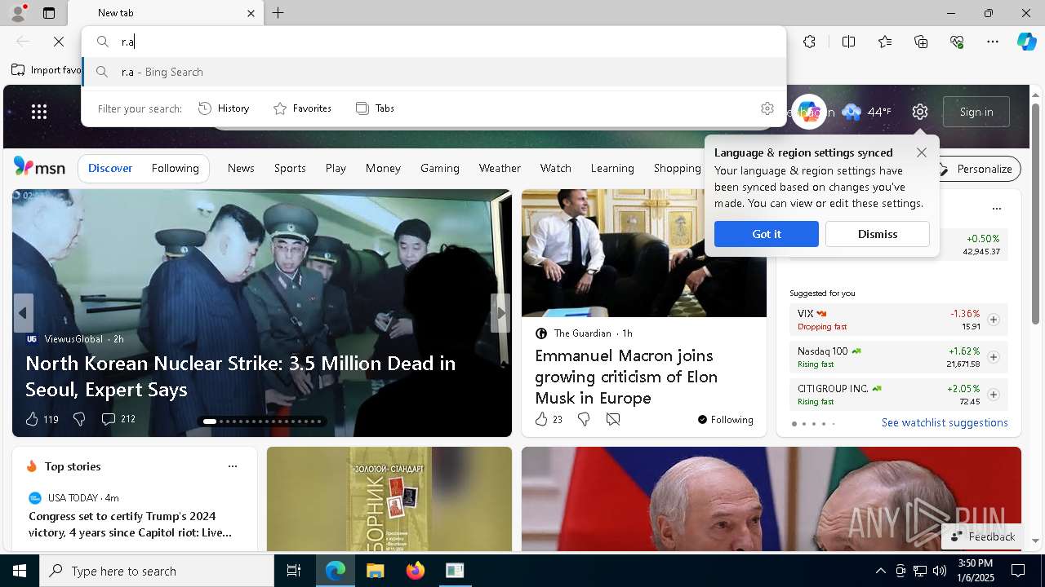The width and height of the screenshot is (1045, 587).
Task: Stop loading the page with X button
Action: (59, 42)
